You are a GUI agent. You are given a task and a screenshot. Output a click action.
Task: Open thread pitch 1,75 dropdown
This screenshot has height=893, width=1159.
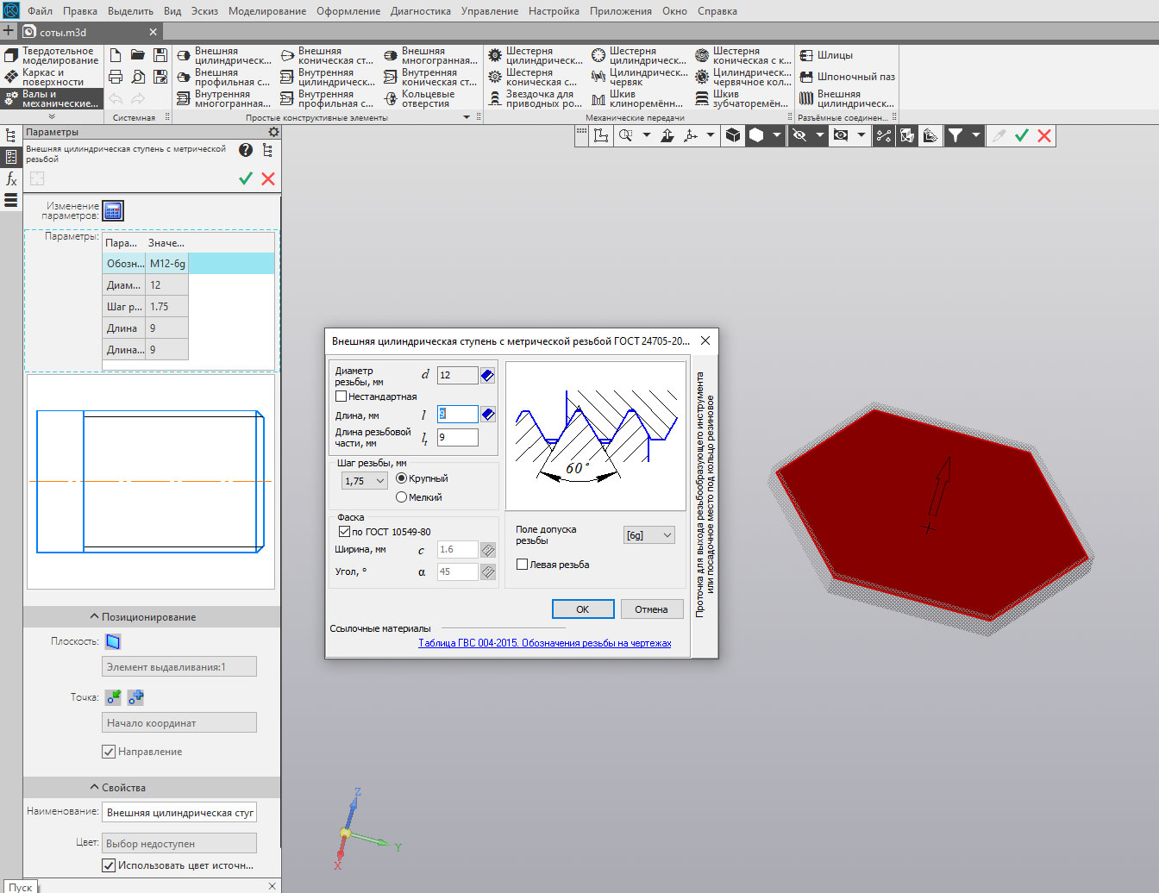[365, 481]
